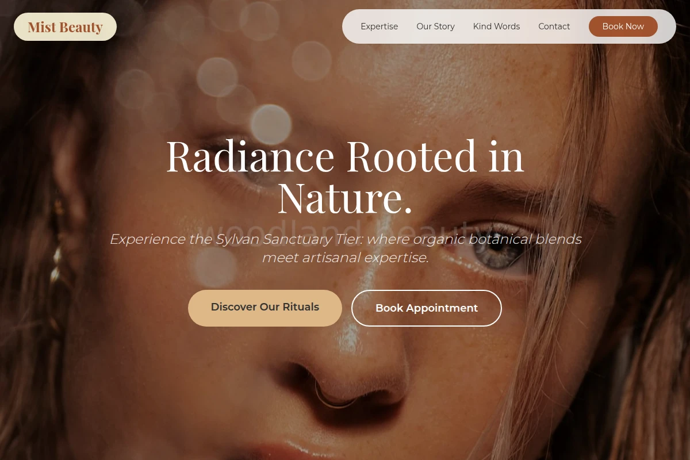Go to the Our Story section
This screenshot has width=690, height=460.
pyautogui.click(x=435, y=26)
